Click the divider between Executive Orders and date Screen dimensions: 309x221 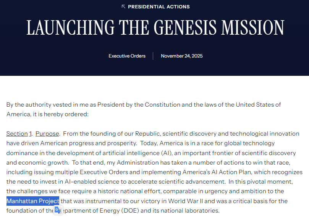[153, 56]
